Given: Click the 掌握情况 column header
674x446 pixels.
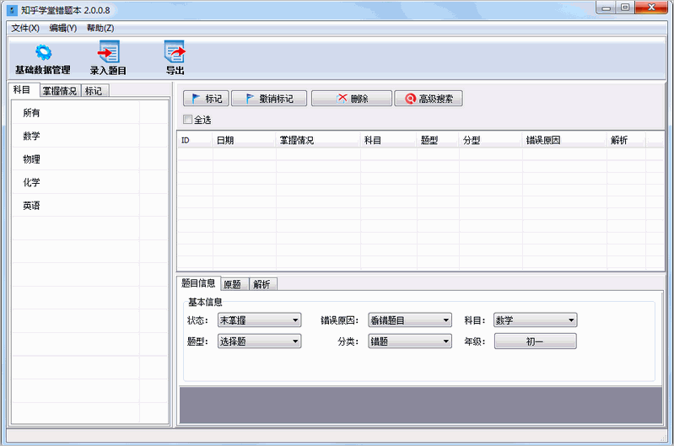Looking at the screenshot, I should point(318,140).
